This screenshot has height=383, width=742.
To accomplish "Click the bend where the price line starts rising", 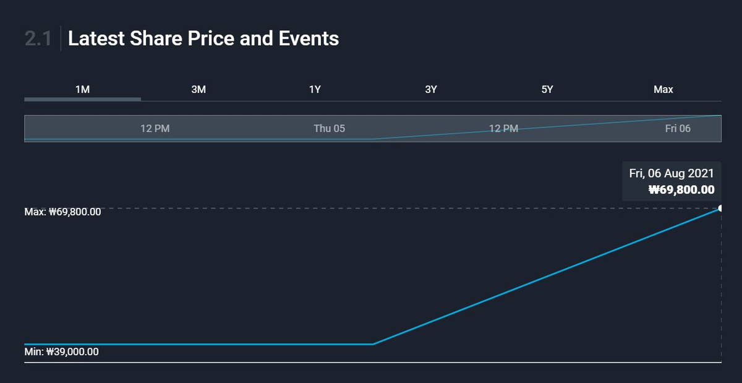I will tap(373, 344).
